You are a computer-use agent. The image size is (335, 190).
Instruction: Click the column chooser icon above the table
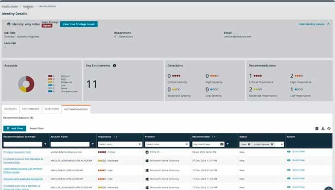click(x=317, y=129)
